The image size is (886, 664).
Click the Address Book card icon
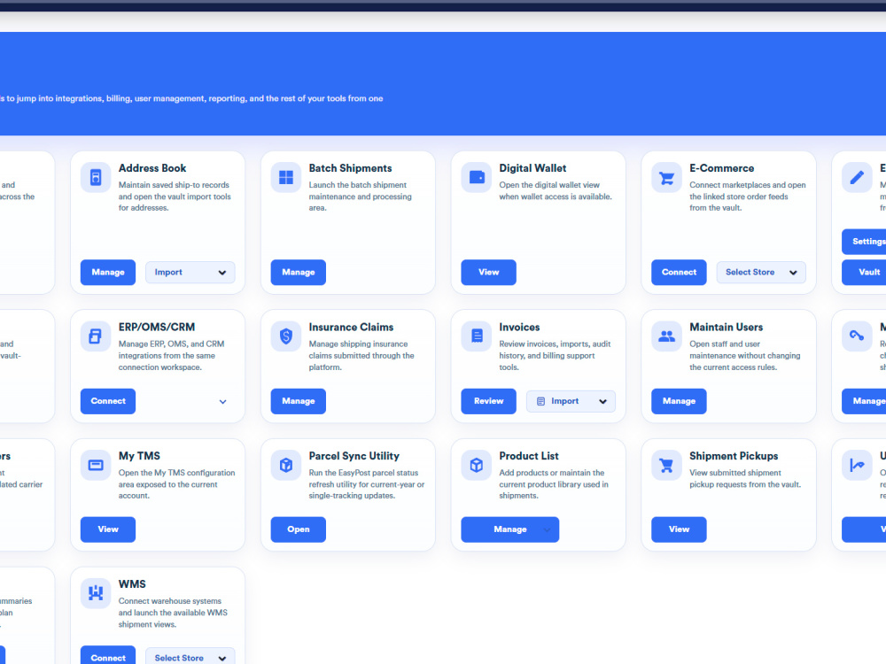(x=96, y=177)
